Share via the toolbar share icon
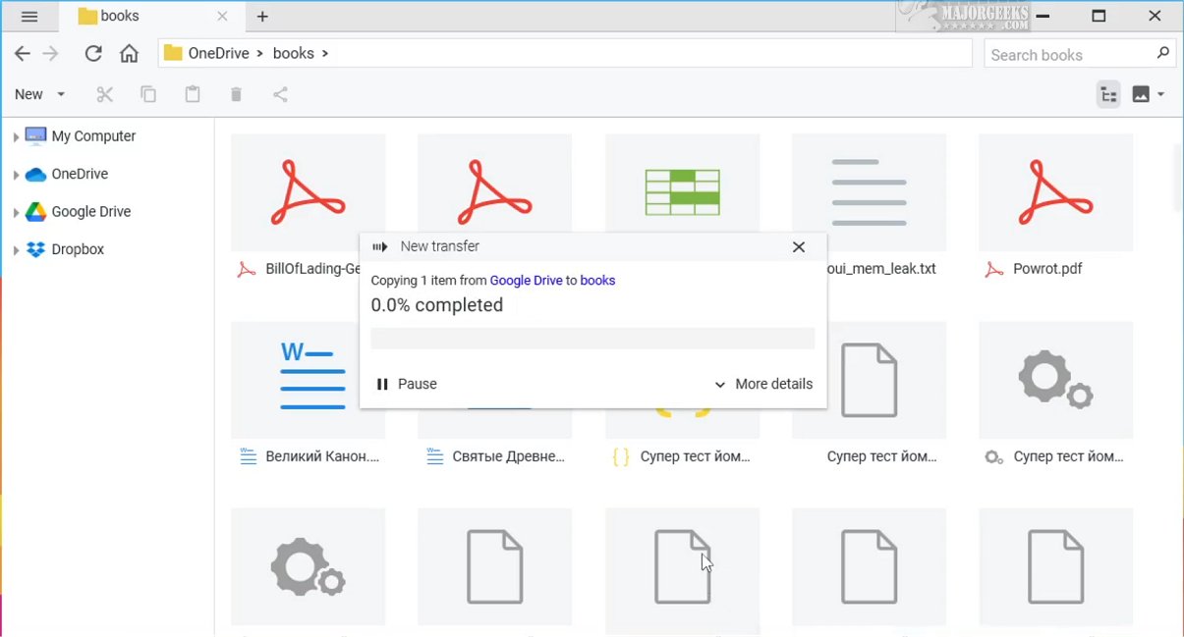1184x637 pixels. [x=280, y=94]
